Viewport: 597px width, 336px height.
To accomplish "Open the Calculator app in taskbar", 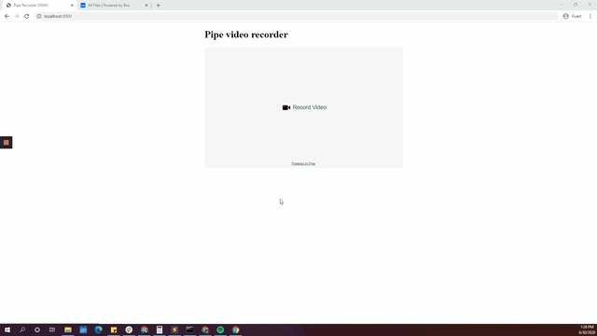I will (x=160, y=329).
